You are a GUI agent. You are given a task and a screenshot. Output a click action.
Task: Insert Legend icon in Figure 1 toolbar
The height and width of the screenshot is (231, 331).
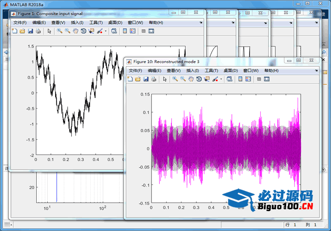[x=133, y=31]
